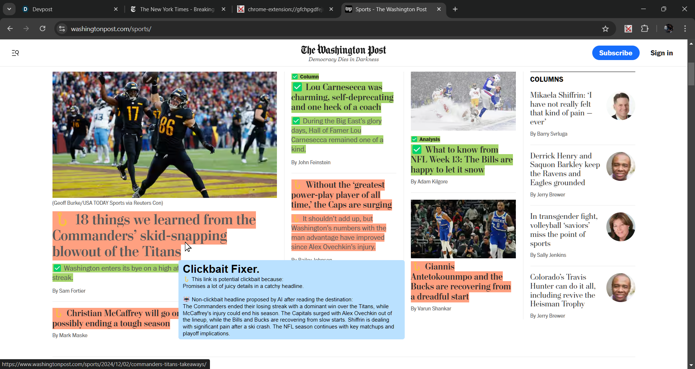Open Colorado's Travis Hunter Heisman column
This screenshot has height=369, width=695.
pos(563,290)
